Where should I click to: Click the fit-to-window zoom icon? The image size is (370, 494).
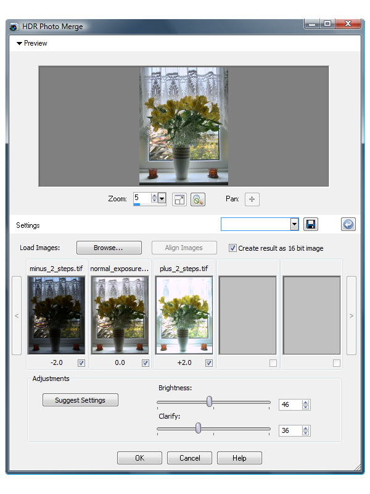click(179, 199)
